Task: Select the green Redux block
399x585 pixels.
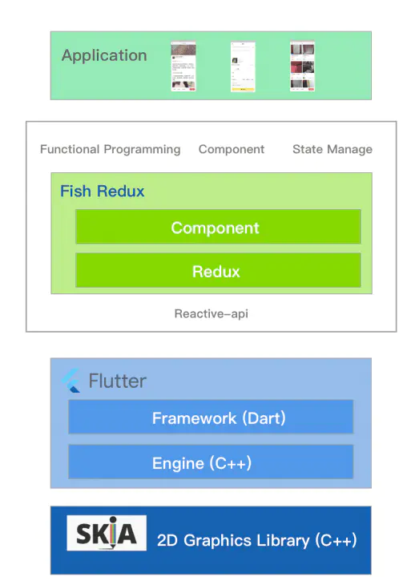Action: tap(218, 271)
